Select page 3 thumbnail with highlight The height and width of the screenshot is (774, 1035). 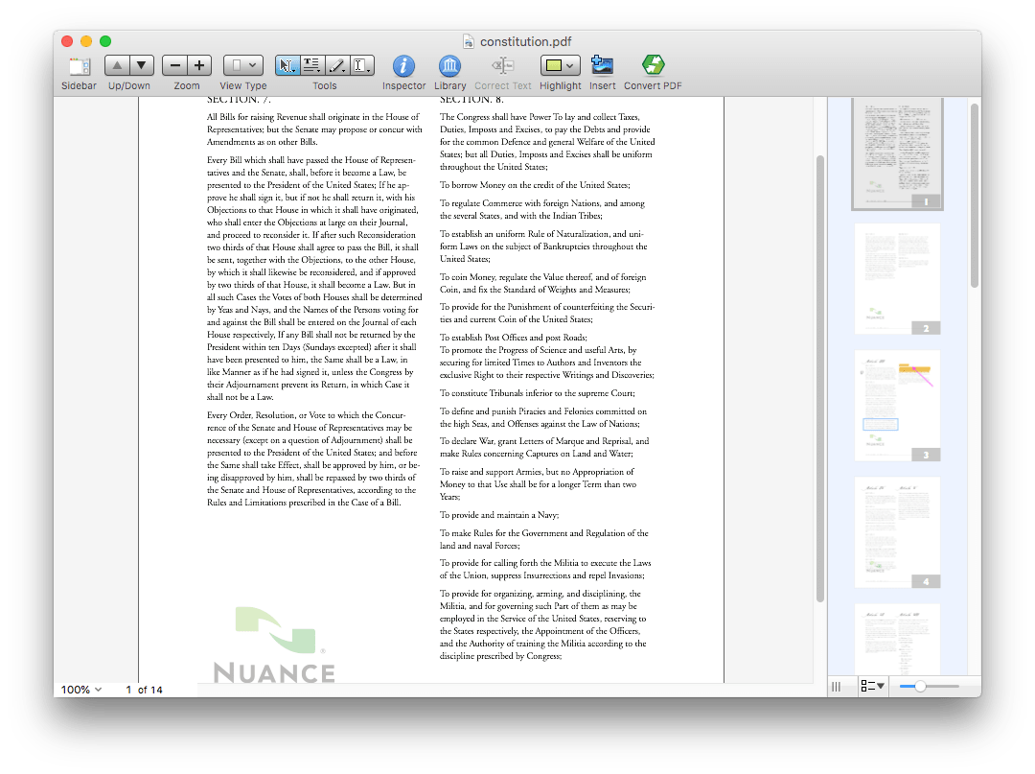pyautogui.click(x=897, y=406)
